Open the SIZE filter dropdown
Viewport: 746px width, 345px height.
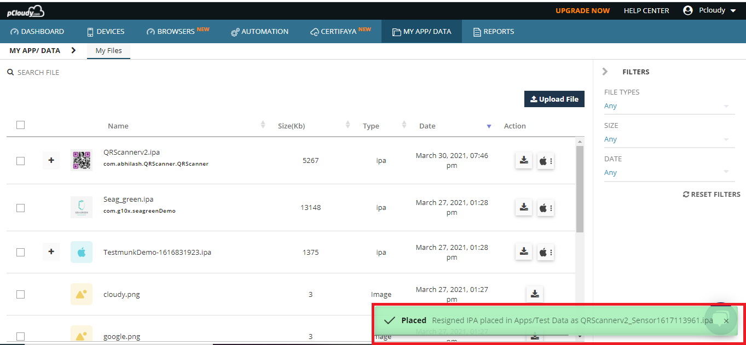click(x=669, y=139)
